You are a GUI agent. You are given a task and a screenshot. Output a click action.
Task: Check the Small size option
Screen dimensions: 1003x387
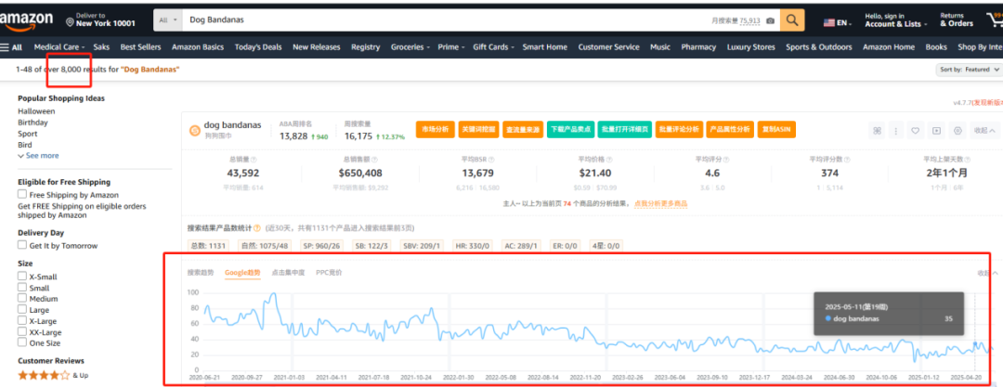(22, 287)
